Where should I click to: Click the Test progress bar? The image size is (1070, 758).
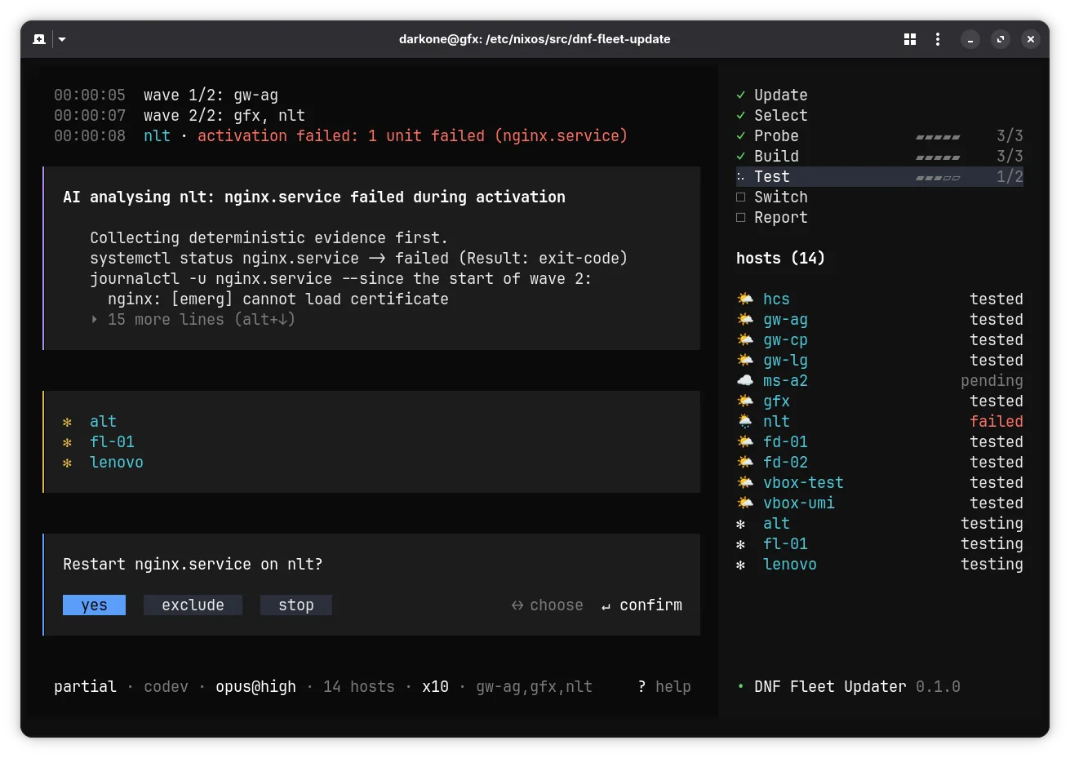tap(938, 178)
